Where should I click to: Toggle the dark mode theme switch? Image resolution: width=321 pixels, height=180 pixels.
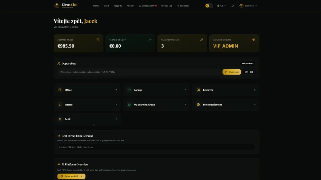(x=209, y=6)
